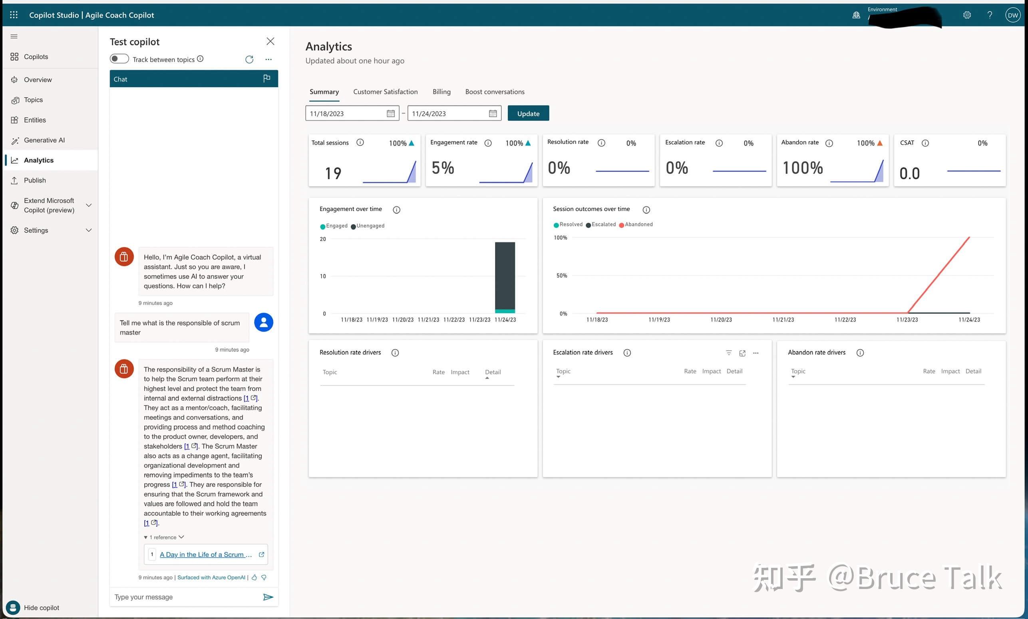Click the Type your message field
The image size is (1028, 619).
tap(183, 597)
